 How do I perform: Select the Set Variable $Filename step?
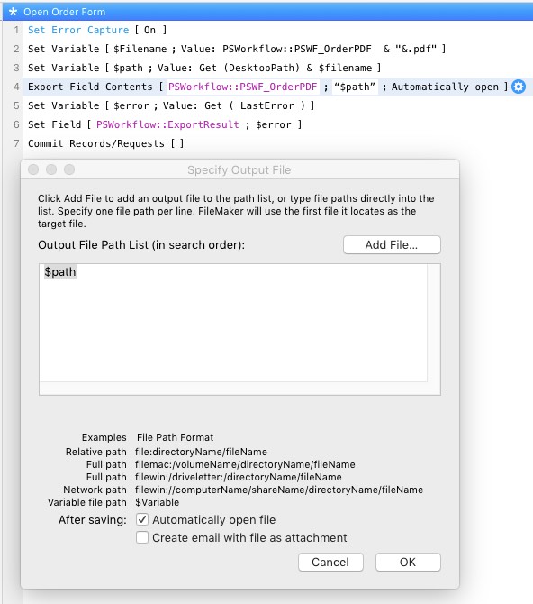(237, 49)
